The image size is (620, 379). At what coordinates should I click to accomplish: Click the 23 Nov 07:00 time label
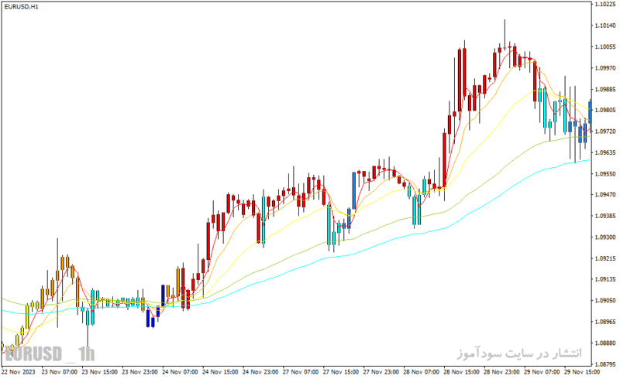(x=60, y=372)
